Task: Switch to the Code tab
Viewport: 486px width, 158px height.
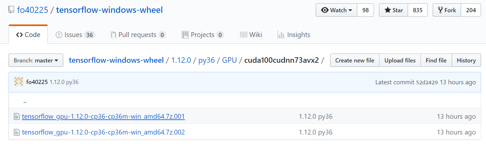Action: tap(28, 34)
